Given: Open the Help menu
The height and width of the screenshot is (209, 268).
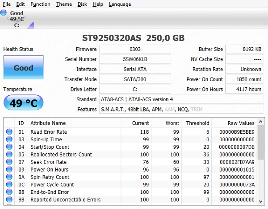Looking at the screenshot, I should coord(98,4).
